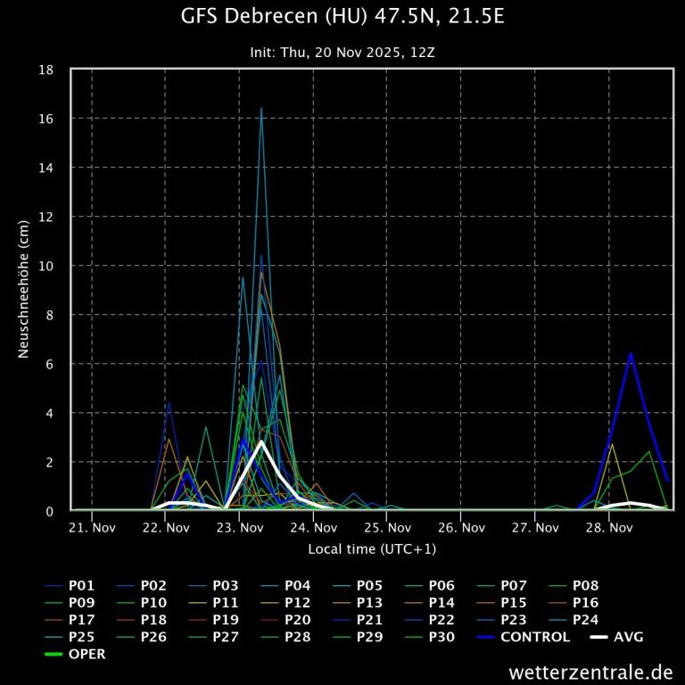Click the white AVG line swatch
Screen dimensions: 685x685
pos(599,637)
